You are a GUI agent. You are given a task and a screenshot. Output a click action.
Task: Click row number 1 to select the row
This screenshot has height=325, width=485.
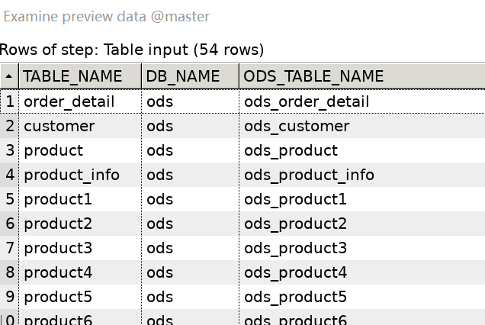coord(10,101)
